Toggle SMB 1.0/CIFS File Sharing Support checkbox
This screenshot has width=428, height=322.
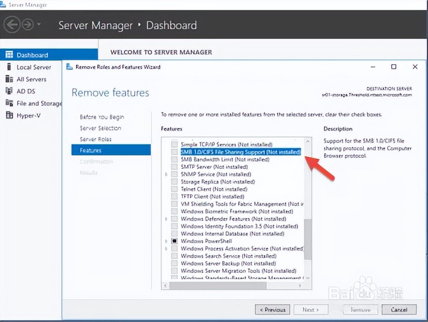pyautogui.click(x=175, y=152)
